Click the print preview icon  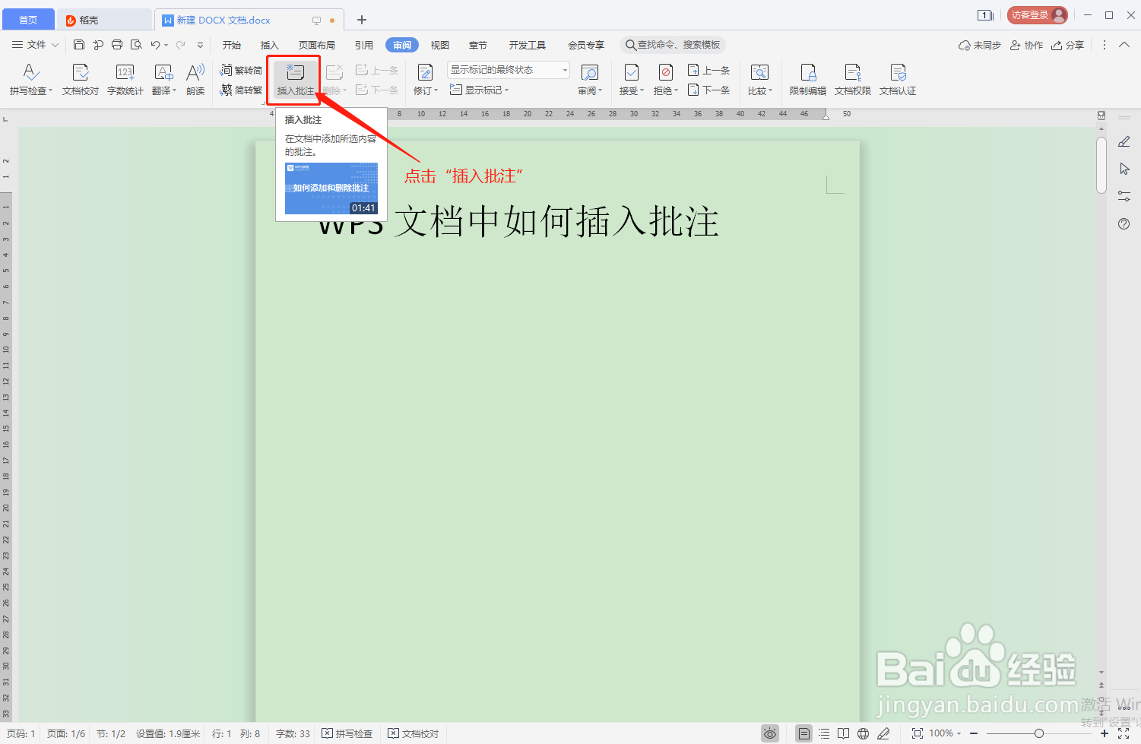pos(136,45)
